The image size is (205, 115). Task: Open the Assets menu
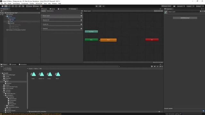point(10,4)
